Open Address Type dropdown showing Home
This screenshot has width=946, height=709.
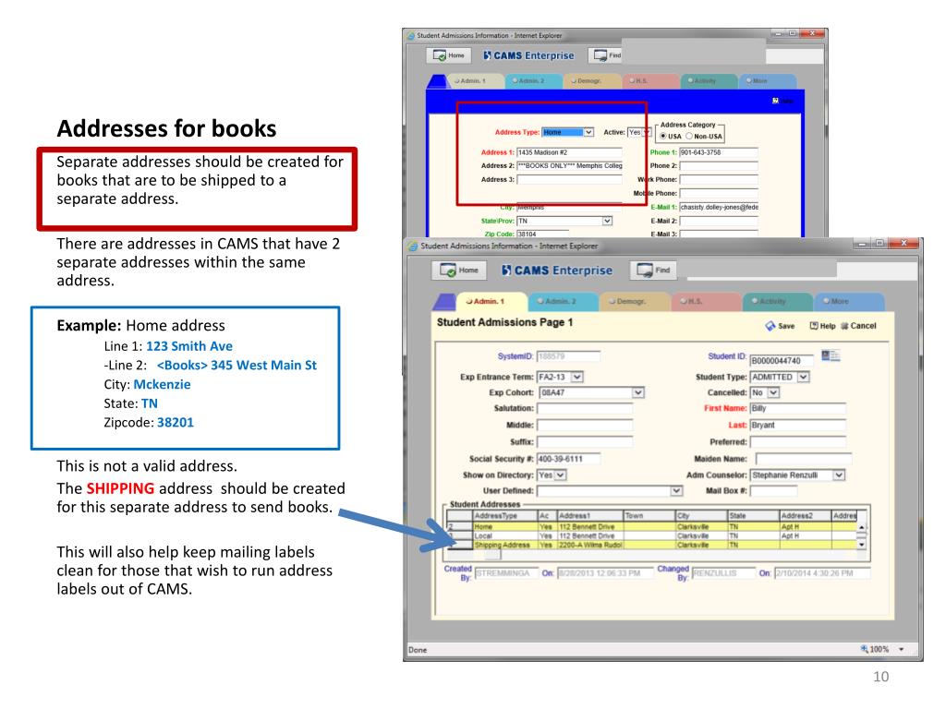click(588, 132)
